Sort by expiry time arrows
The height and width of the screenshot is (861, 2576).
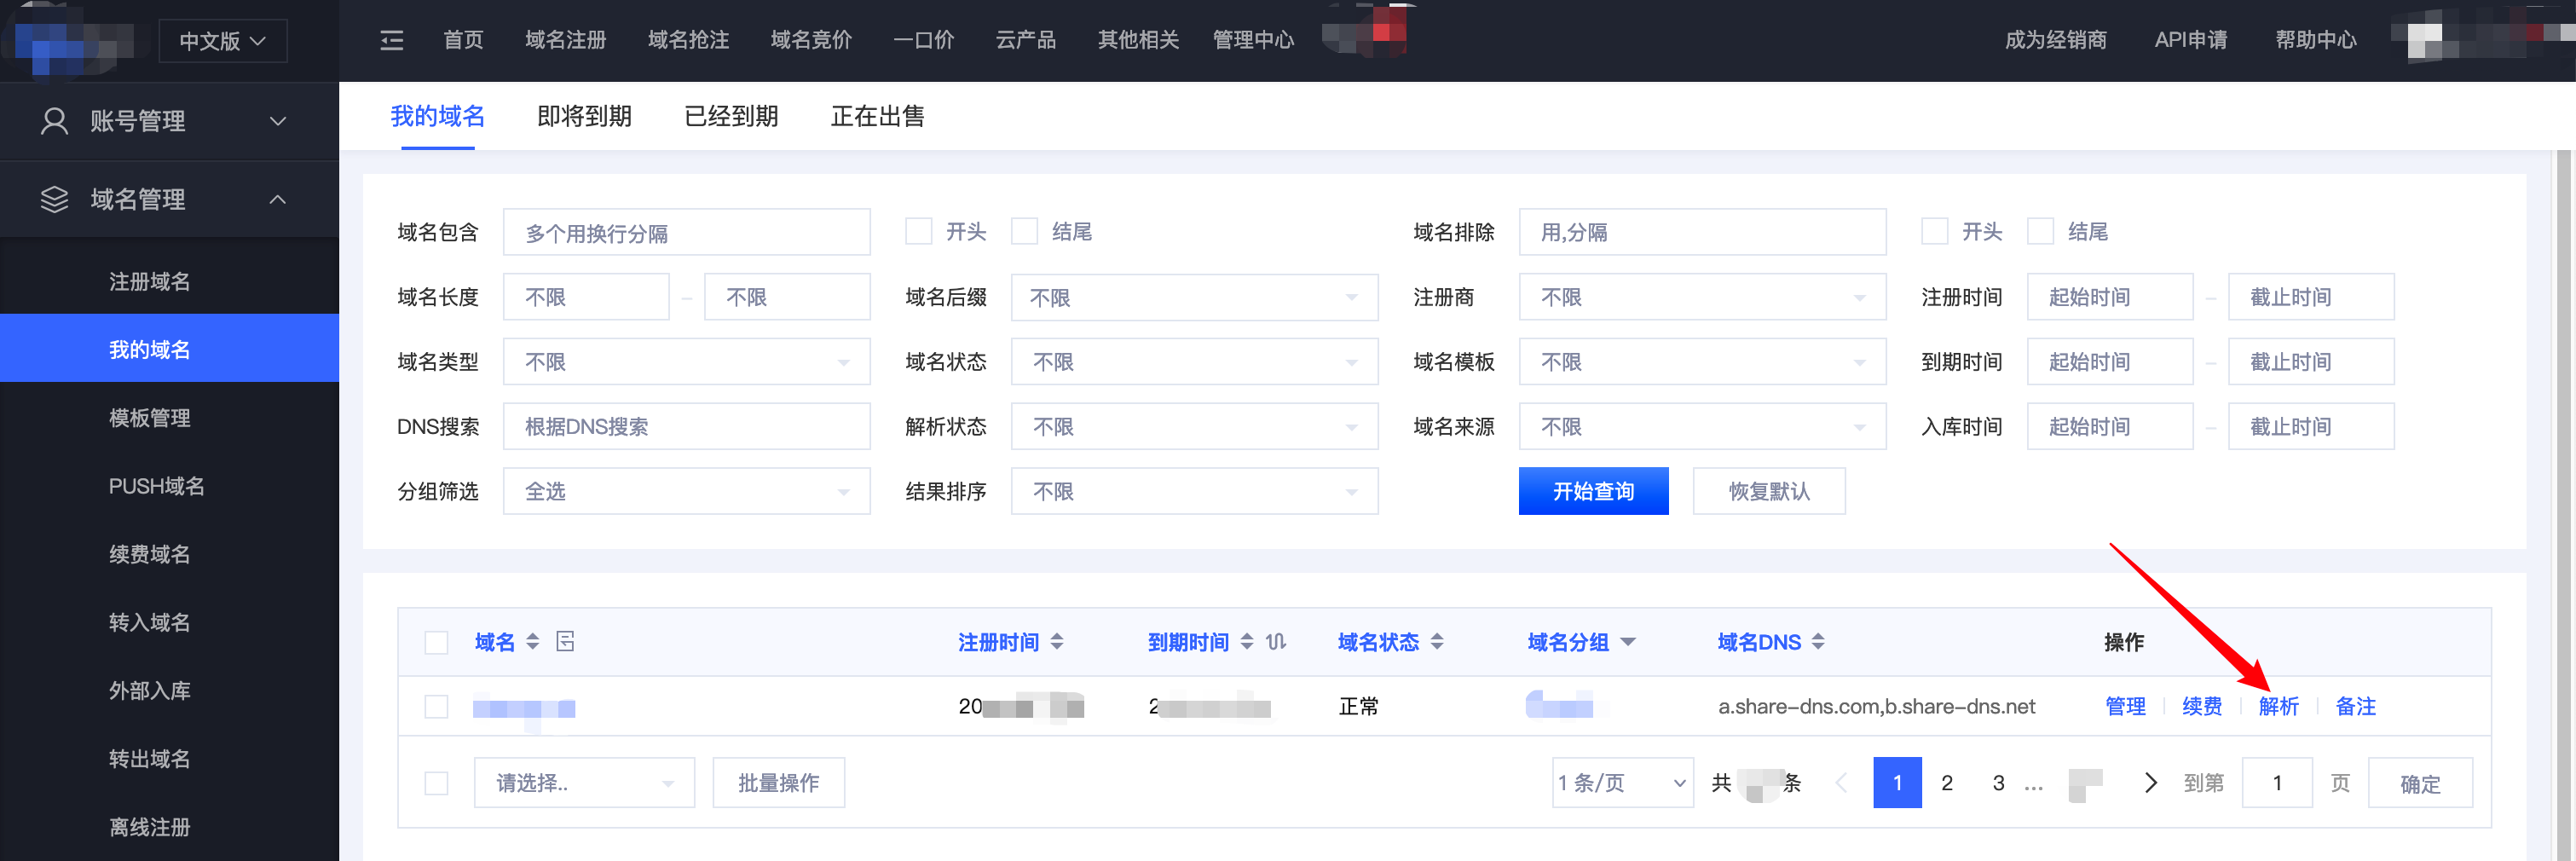point(1247,642)
